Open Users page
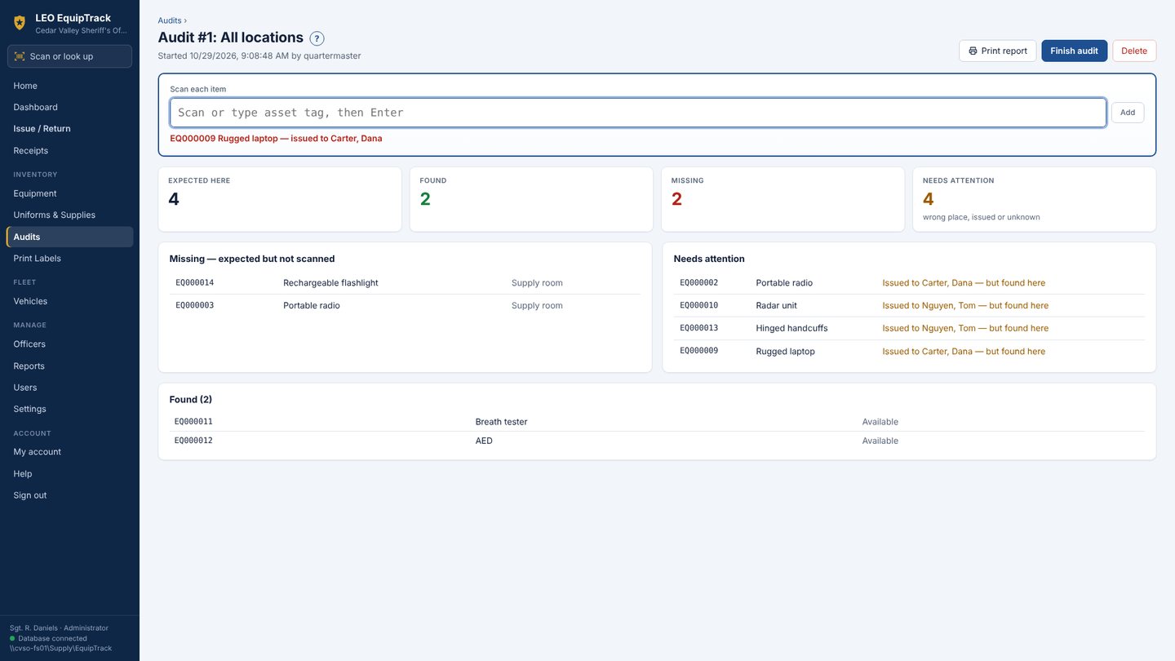The height and width of the screenshot is (661, 1175). [x=69, y=387]
